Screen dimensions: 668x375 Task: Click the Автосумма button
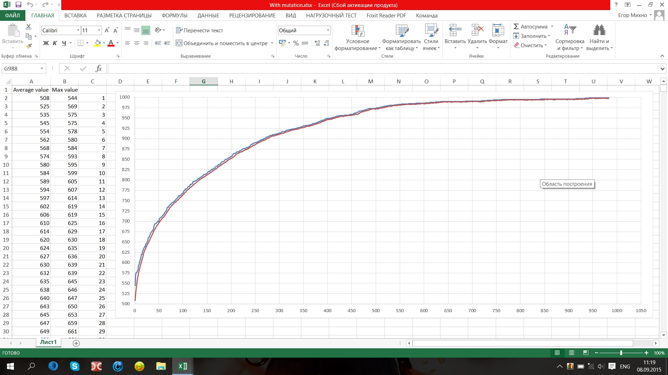click(x=531, y=27)
